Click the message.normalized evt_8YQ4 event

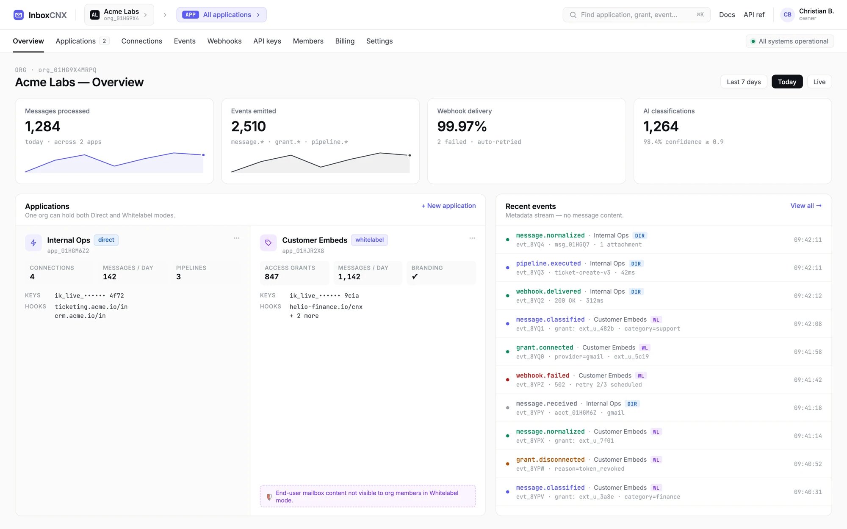tap(664, 240)
